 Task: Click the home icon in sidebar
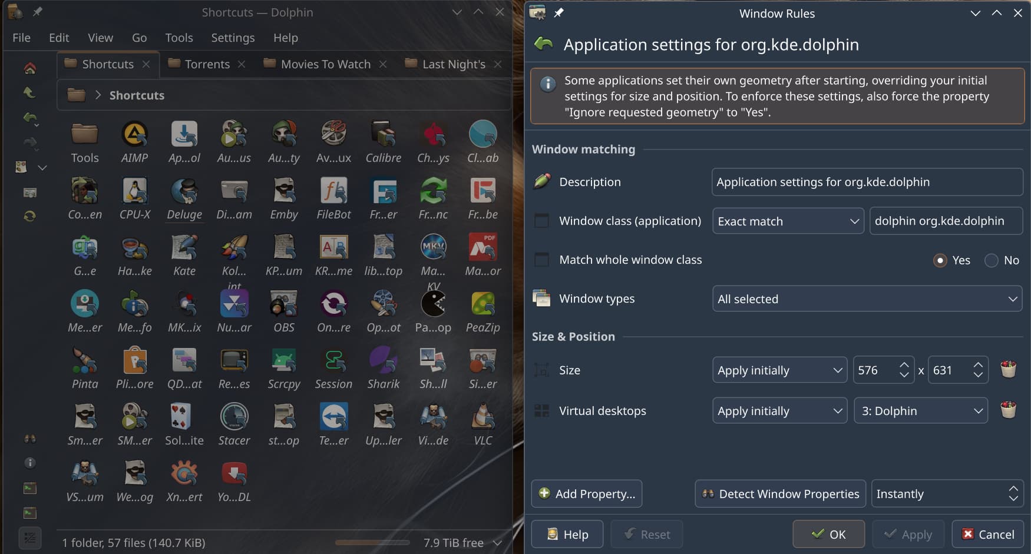point(30,68)
